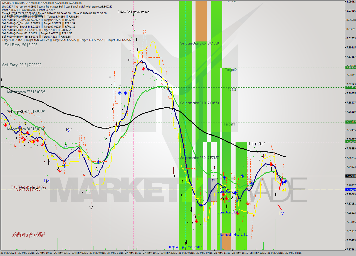The height and width of the screenshot is (256, 356).
Task: Select the Target1 label
Action: pos(229,124)
